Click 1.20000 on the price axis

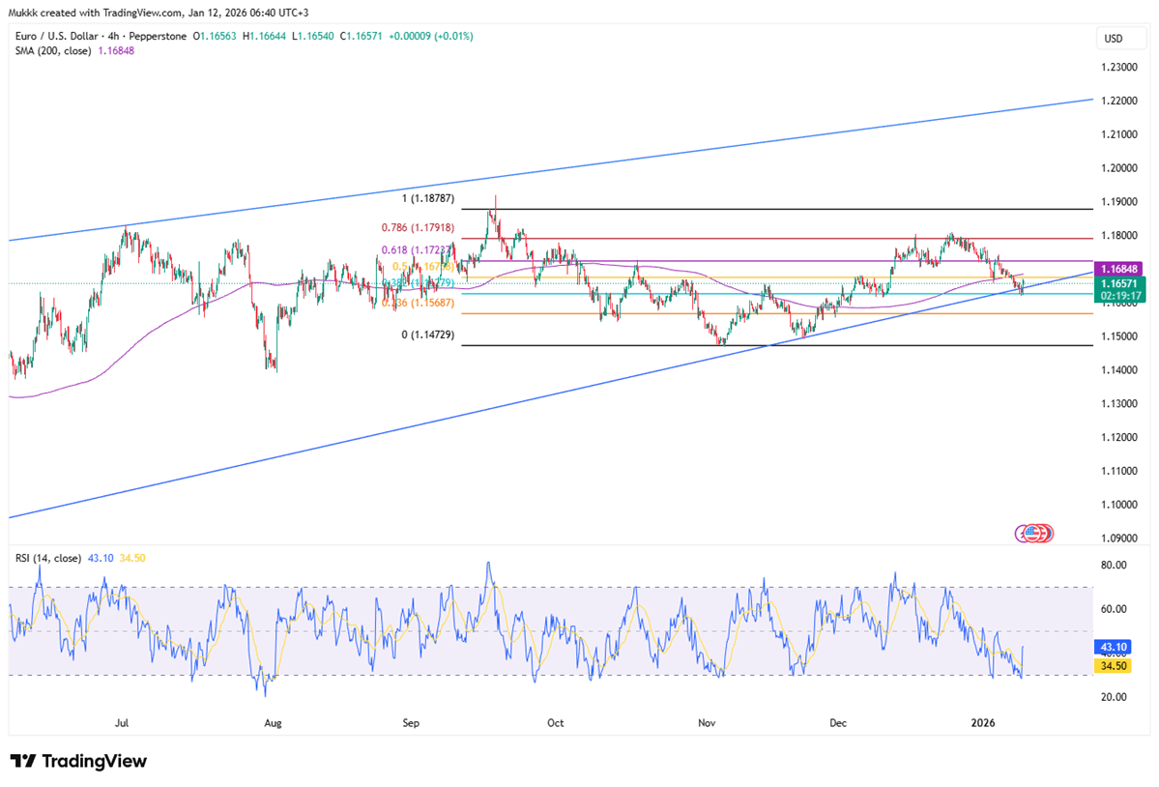coord(1117,168)
